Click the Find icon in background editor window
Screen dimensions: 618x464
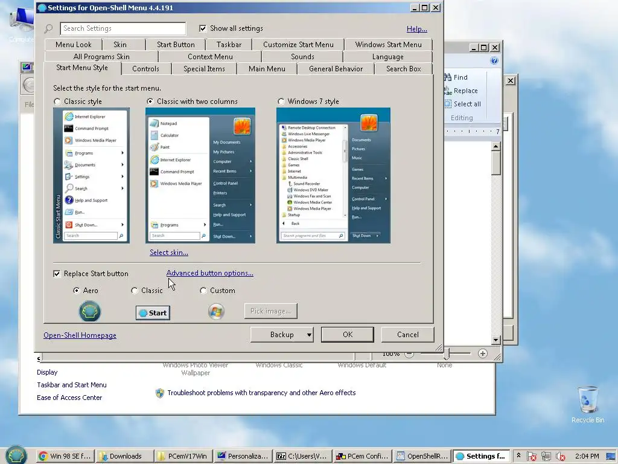(448, 77)
